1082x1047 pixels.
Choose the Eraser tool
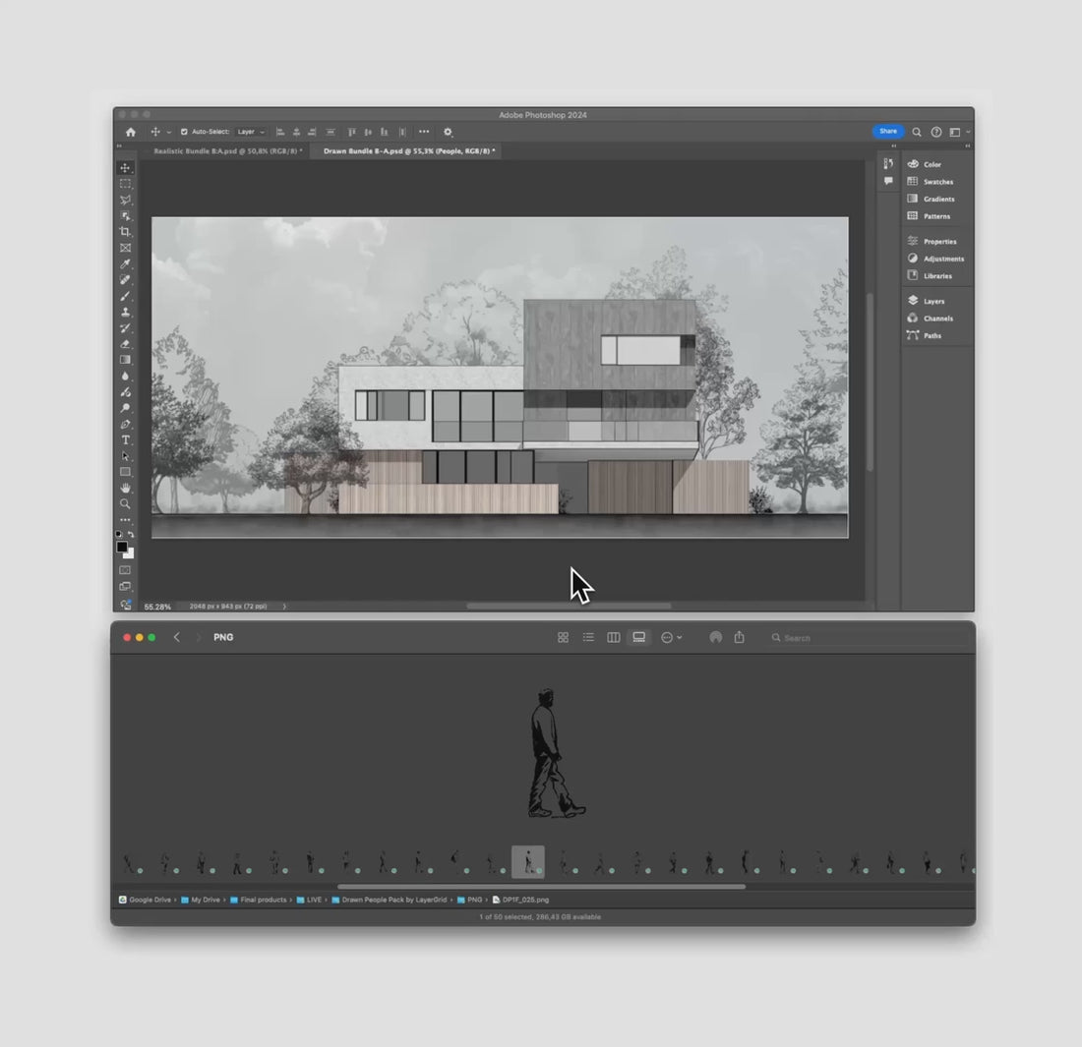click(x=125, y=344)
